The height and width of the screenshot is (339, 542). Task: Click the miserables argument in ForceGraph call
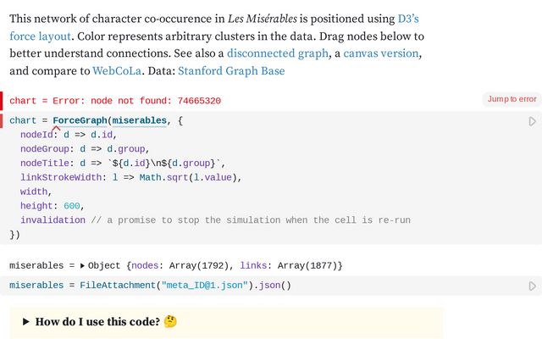coord(139,121)
